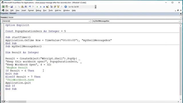Click the code window split bar handle
Image resolution: width=183 pixels, height=103 pixels.
click(181, 24)
